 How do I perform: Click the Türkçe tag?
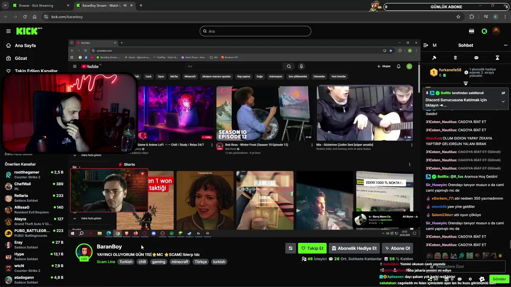(201, 262)
